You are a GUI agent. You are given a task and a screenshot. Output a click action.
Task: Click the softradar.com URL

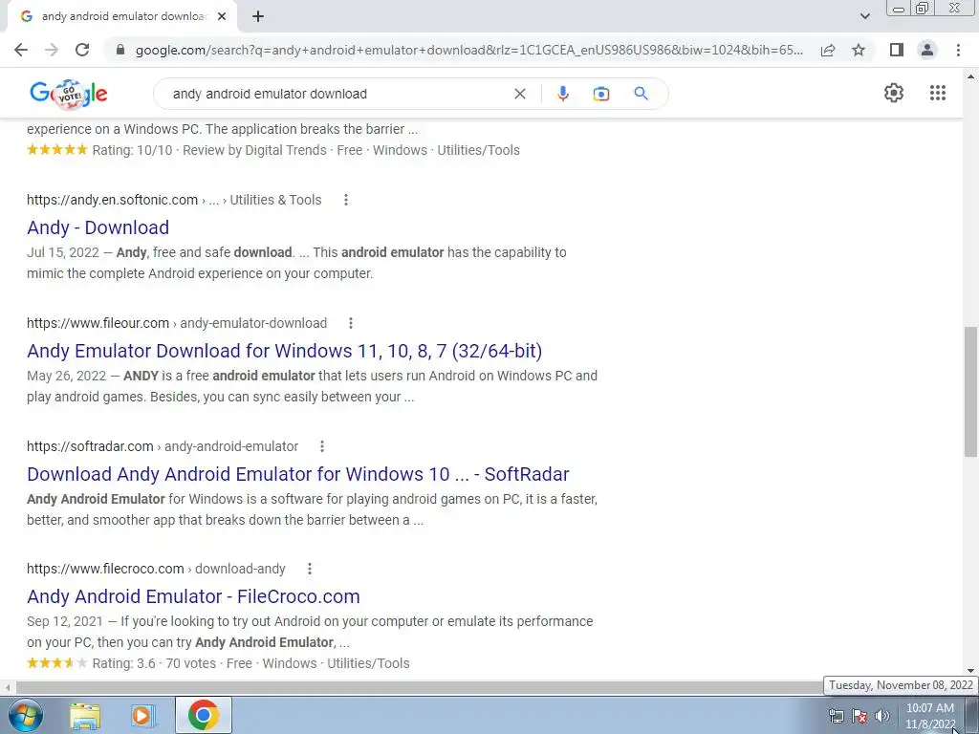tap(90, 446)
